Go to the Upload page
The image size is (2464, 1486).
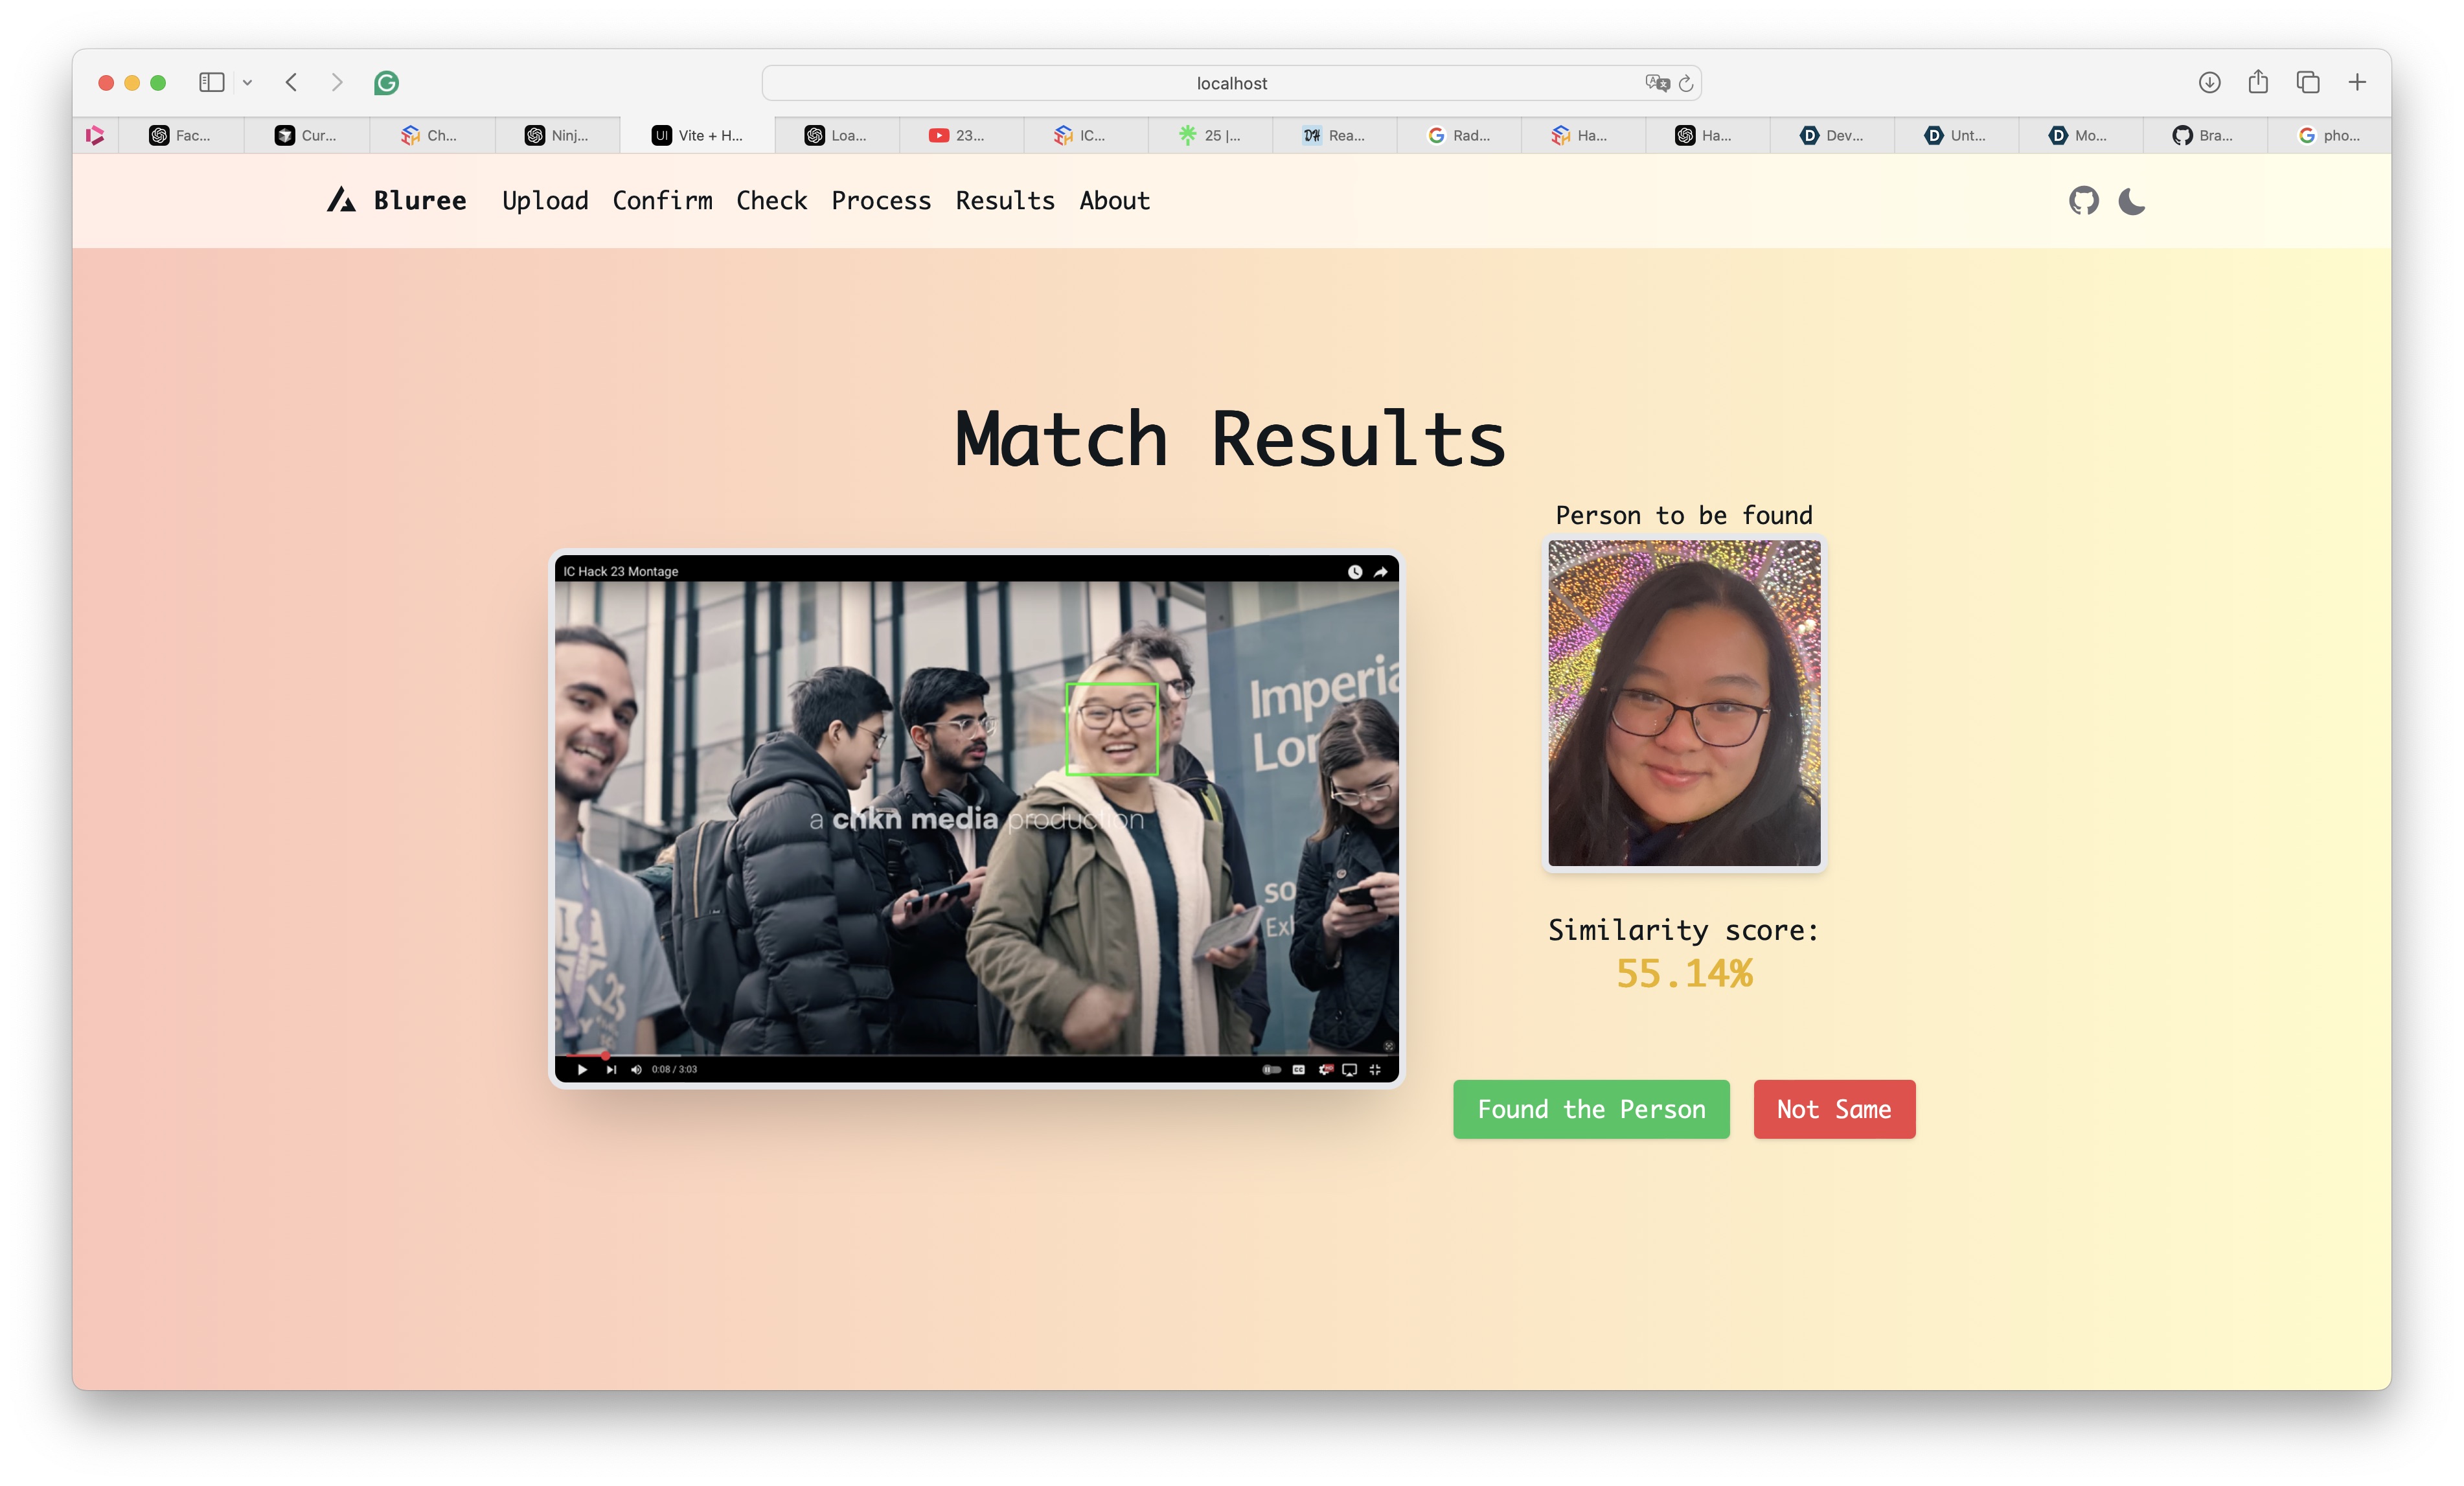click(545, 201)
